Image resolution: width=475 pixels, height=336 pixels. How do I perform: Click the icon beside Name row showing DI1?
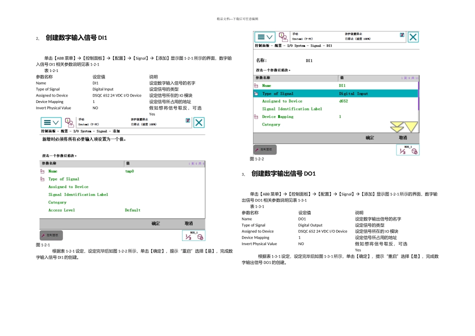tap(256, 85)
